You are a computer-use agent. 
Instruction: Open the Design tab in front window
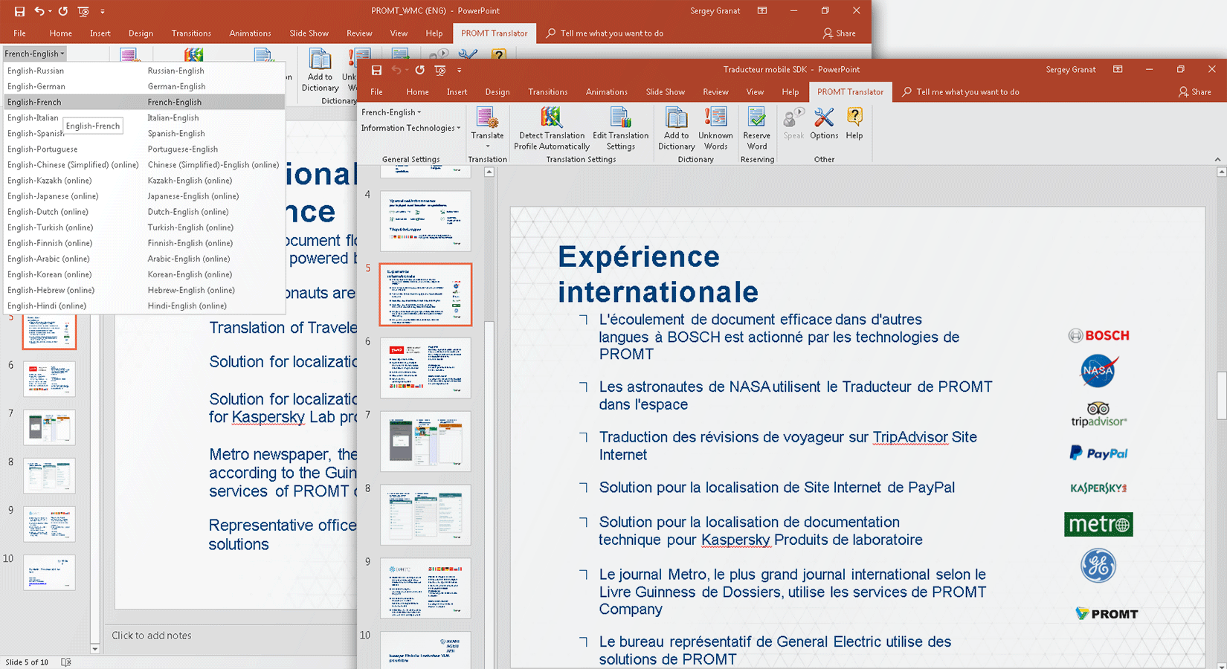coord(497,92)
